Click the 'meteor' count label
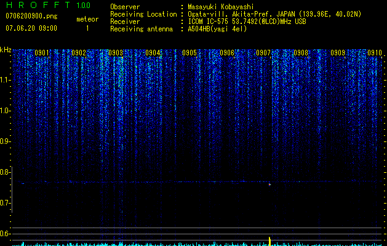This screenshot has width=387, height=246. (x=87, y=19)
